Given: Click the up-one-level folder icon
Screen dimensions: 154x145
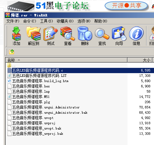Looking at the screenshot, I should [12, 52].
